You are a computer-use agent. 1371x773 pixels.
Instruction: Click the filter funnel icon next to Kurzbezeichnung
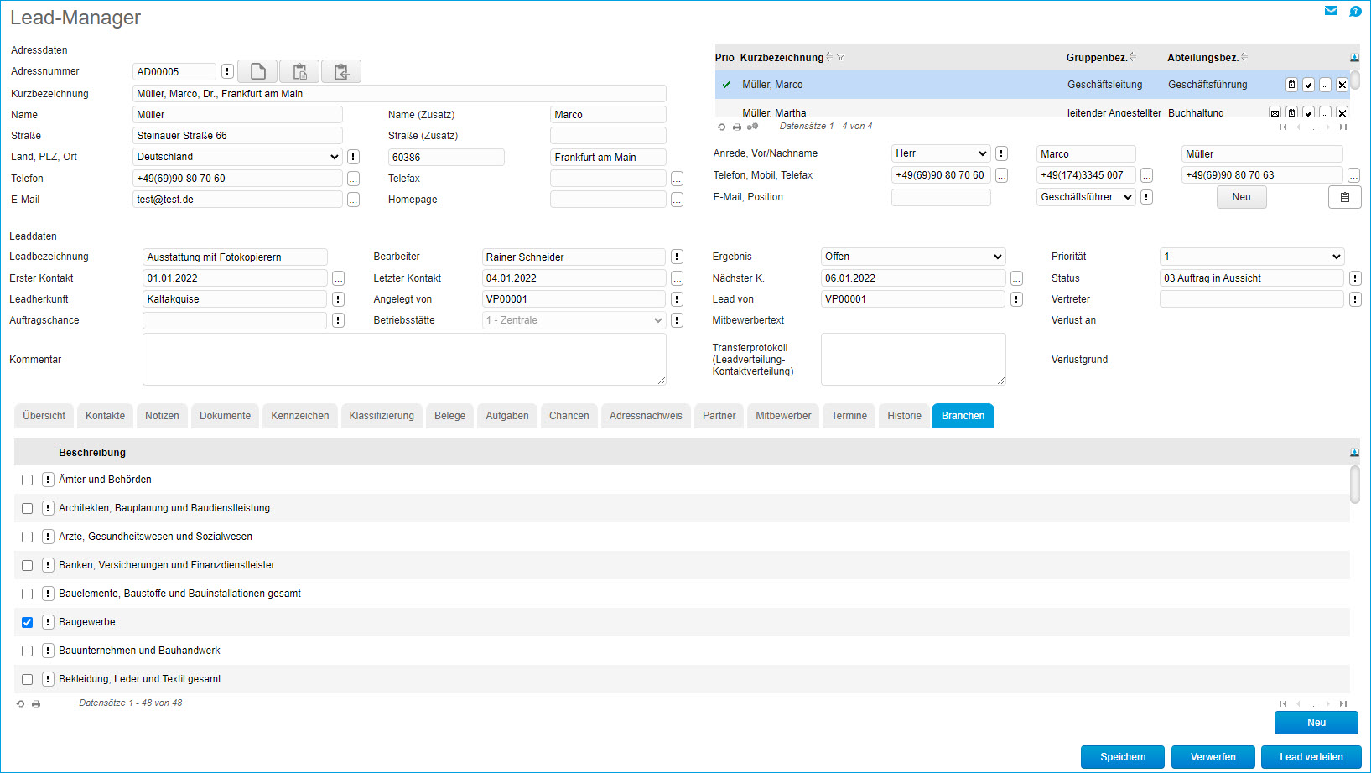coord(840,57)
